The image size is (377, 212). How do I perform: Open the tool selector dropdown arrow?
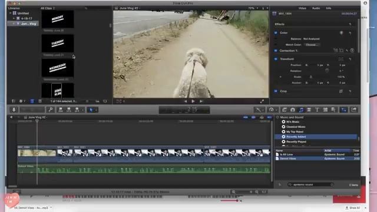click(x=96, y=110)
